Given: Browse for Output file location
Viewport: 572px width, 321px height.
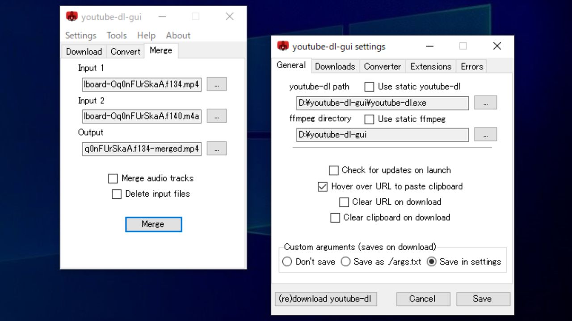Looking at the screenshot, I should (x=217, y=148).
